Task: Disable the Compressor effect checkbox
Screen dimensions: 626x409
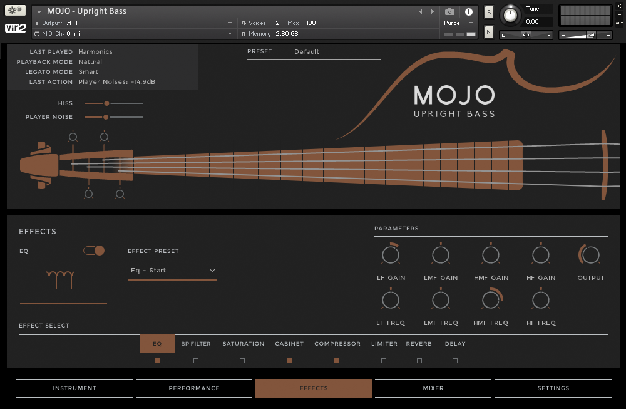Action: [x=337, y=361]
